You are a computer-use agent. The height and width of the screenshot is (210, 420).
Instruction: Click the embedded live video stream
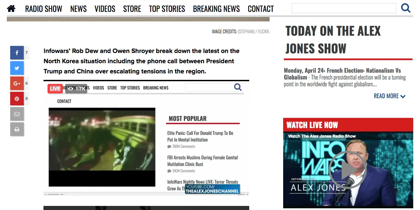click(x=146, y=138)
